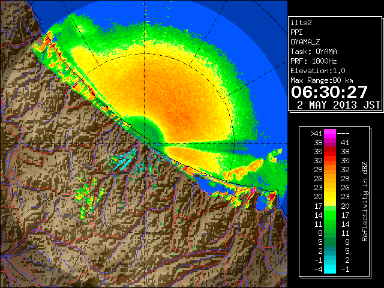The height and width of the screenshot is (288, 384).
Task: Click the radar site at crosshair center
Action: pyautogui.click(x=145, y=144)
